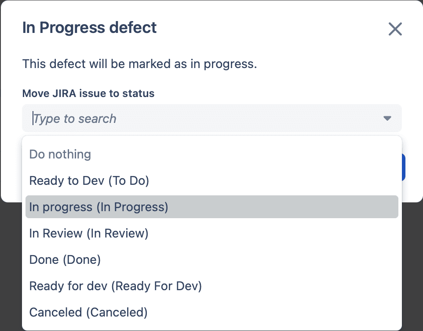
Task: Click the partially hidden blue confirm button
Action: (404, 167)
